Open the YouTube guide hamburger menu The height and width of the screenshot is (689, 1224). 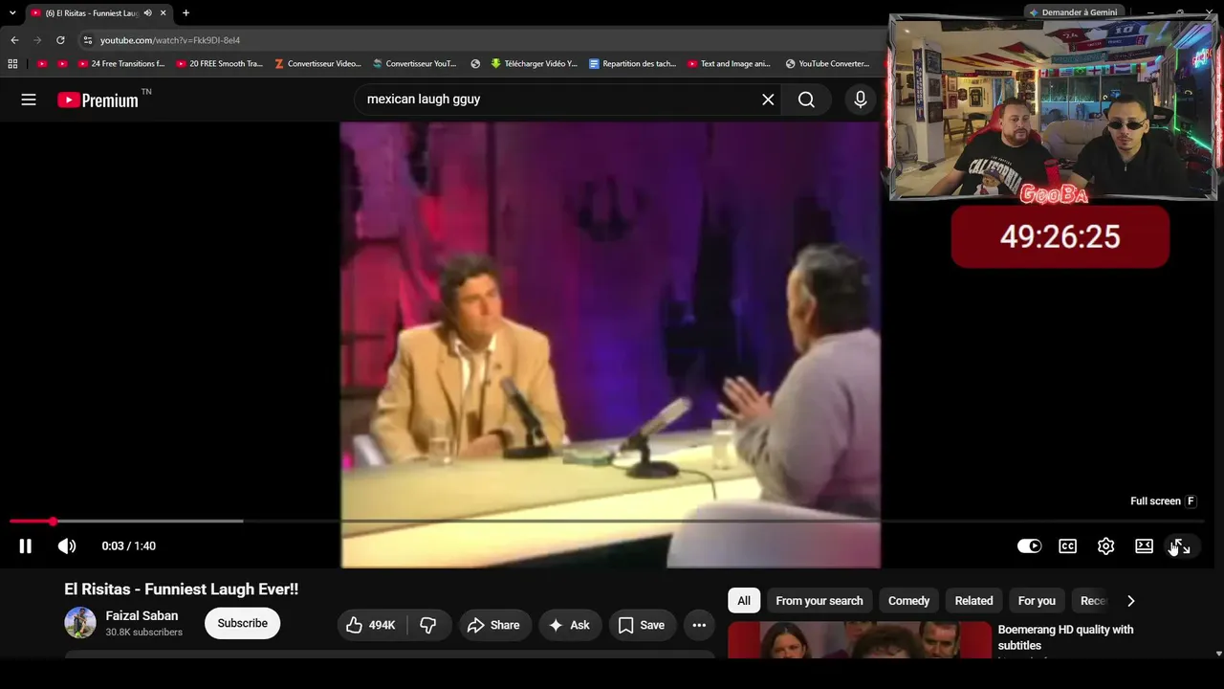[x=29, y=100]
